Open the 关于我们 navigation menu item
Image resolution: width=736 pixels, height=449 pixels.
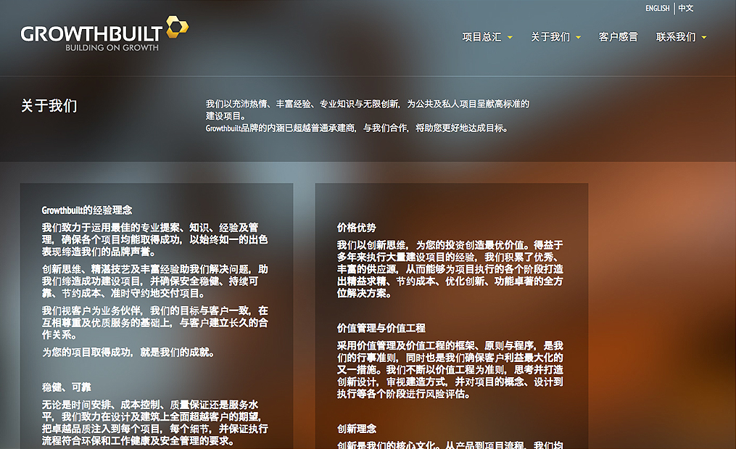click(x=550, y=37)
